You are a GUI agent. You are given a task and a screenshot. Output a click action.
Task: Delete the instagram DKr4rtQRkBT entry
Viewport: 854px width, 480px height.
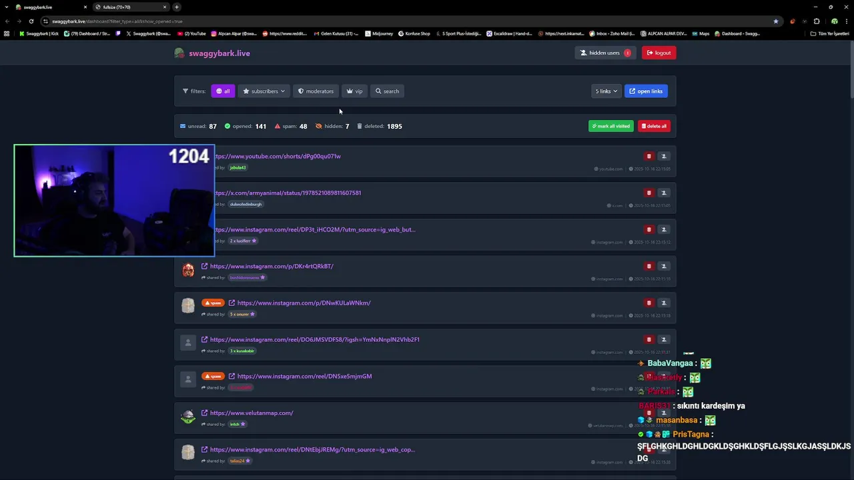click(x=649, y=266)
